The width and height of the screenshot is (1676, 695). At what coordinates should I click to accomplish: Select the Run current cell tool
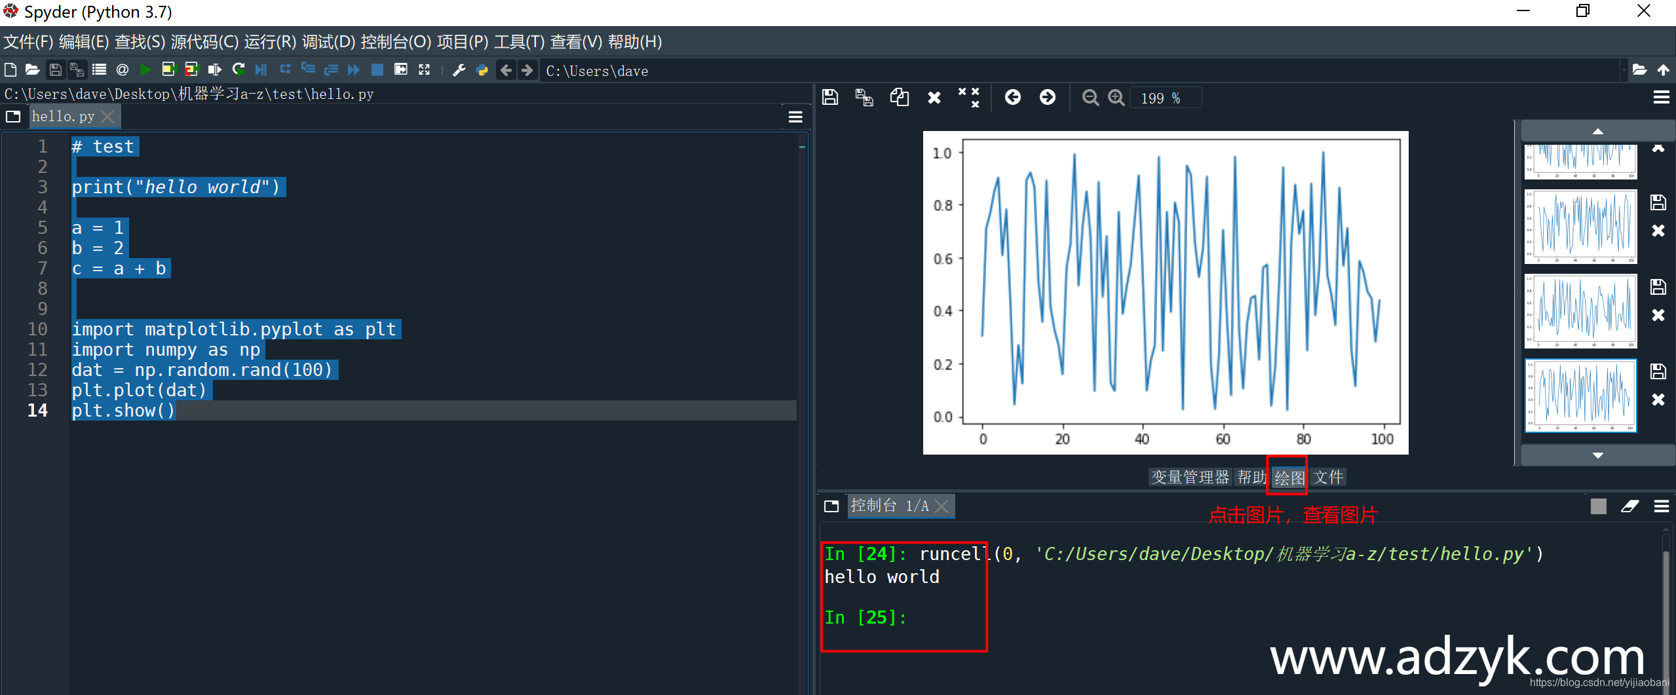[x=169, y=70]
